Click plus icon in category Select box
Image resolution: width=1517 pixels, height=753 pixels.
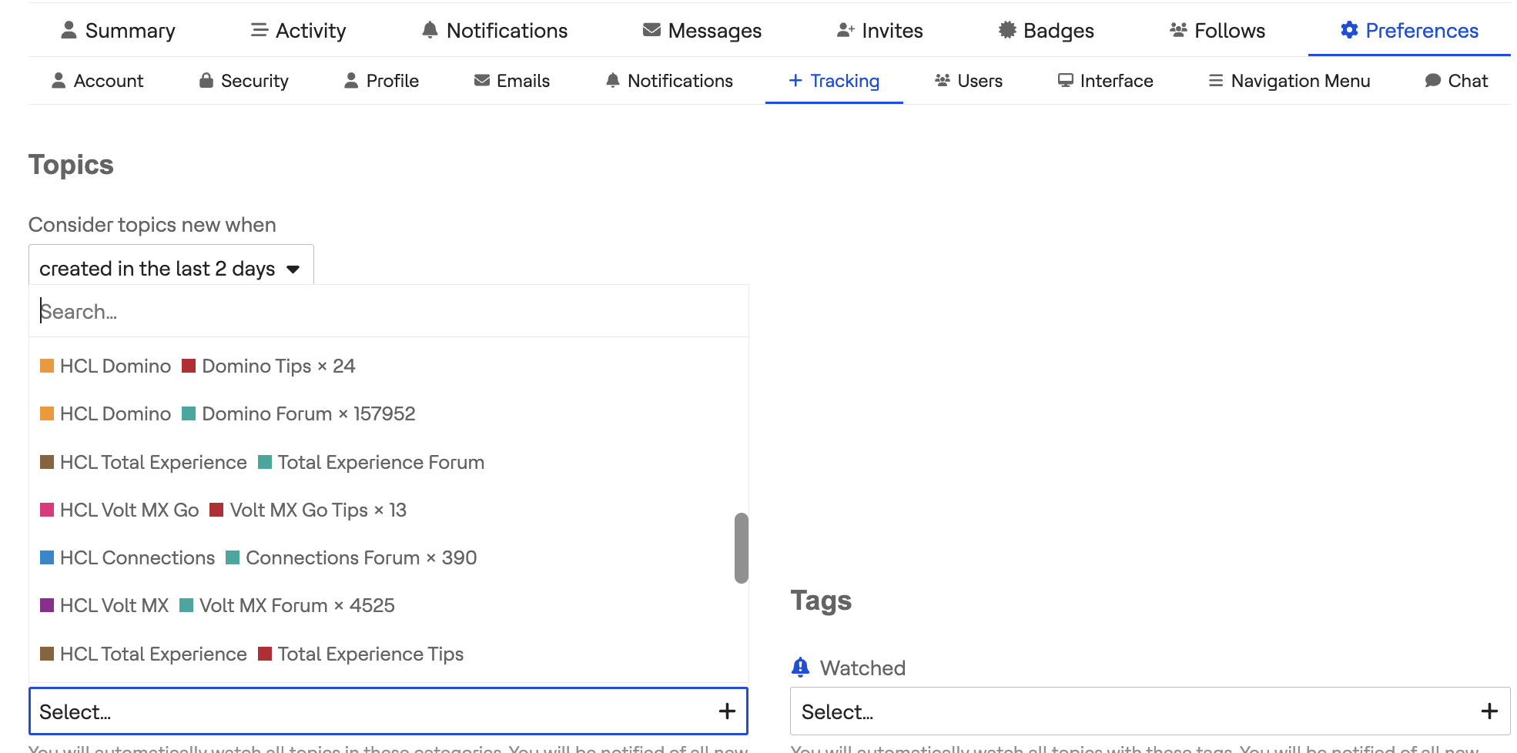point(727,711)
